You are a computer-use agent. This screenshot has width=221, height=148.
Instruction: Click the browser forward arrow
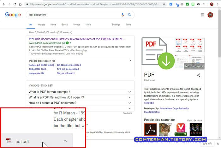point(9,4)
